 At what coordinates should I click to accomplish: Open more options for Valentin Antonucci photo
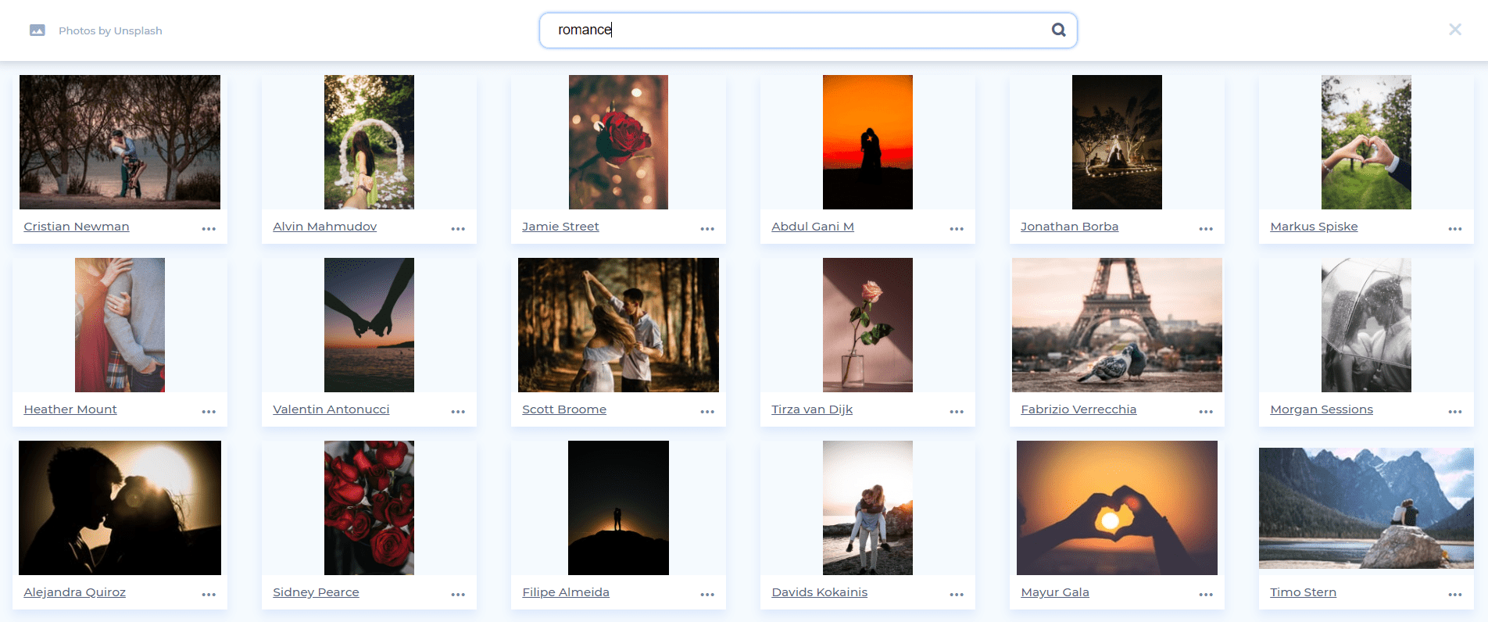click(x=458, y=412)
